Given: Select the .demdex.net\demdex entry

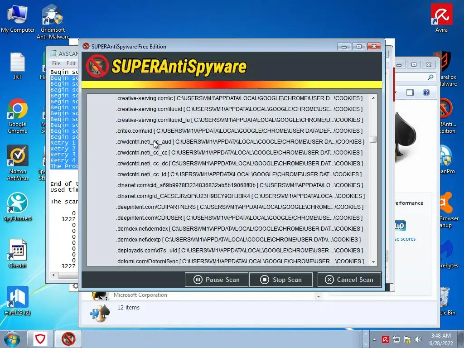Looking at the screenshot, I should click(239, 229).
